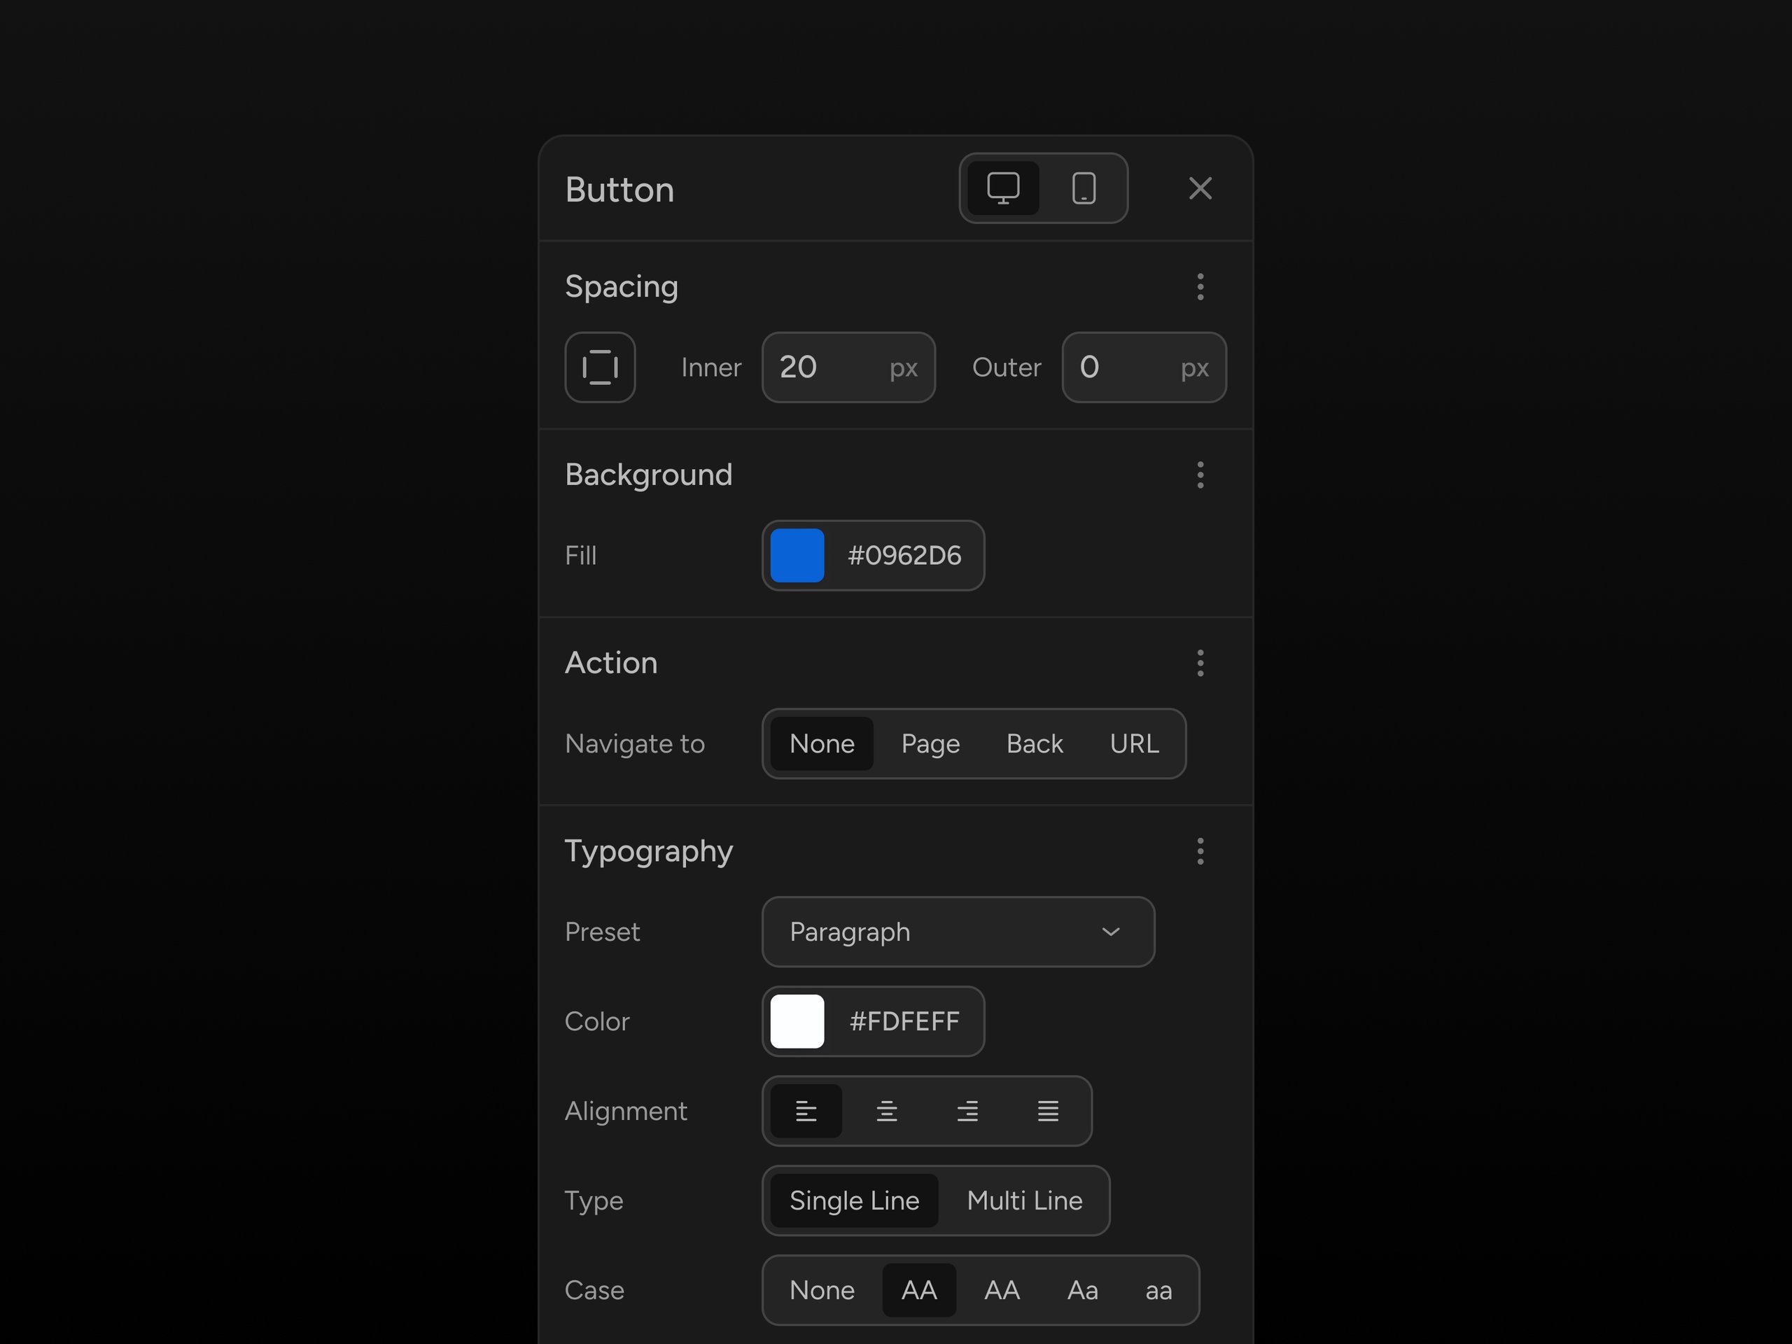Align text right
This screenshot has height=1344, width=1792.
coord(967,1111)
